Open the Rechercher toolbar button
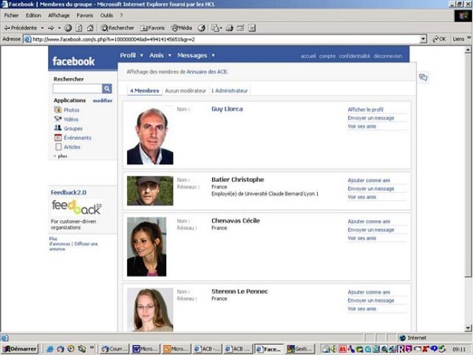473x355 pixels. coord(117,28)
